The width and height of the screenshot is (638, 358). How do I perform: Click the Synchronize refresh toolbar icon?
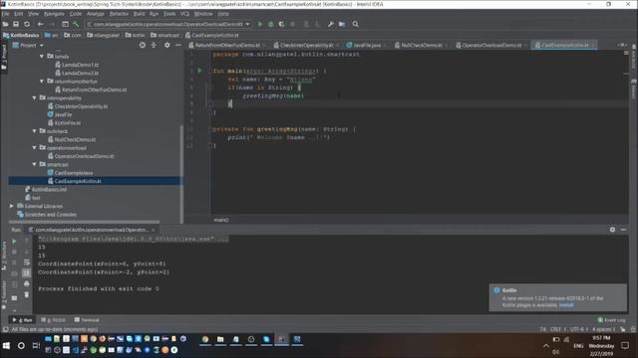(x=27, y=24)
